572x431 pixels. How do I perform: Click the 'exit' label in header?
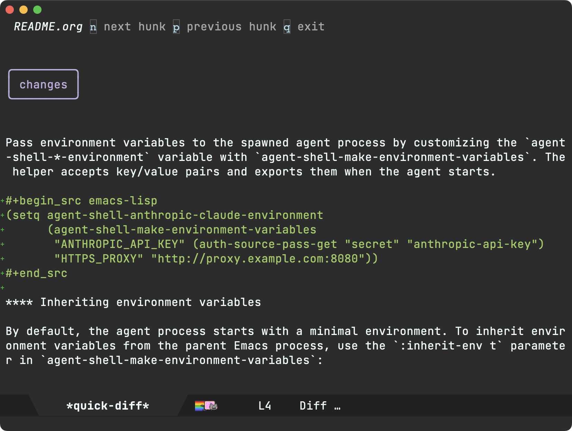(311, 27)
